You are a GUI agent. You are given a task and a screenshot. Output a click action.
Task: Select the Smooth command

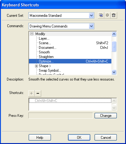tap(44, 52)
